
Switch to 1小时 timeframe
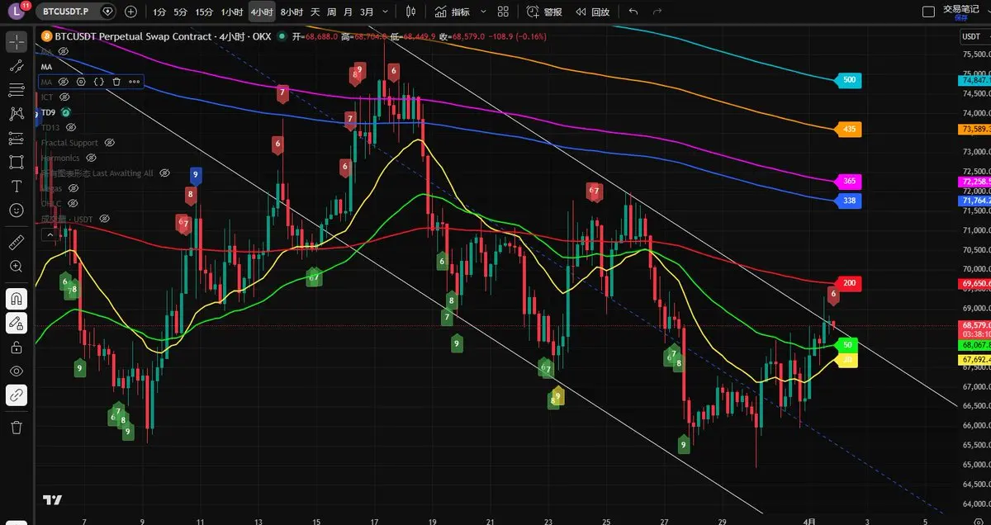[x=232, y=12]
